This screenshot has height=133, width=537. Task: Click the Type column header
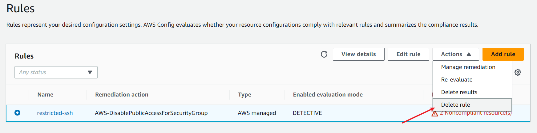tap(244, 95)
